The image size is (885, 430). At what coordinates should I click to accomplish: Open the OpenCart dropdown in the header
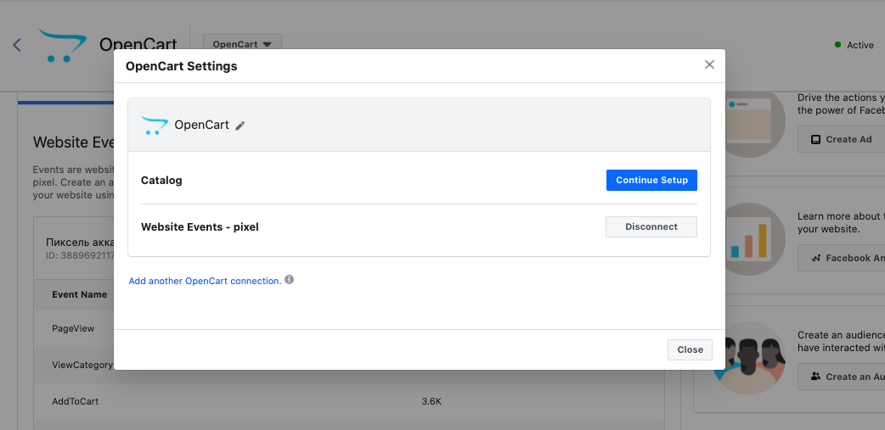click(242, 44)
